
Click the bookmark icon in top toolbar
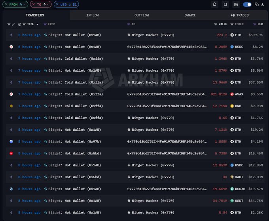pyautogui.click(x=225, y=4)
